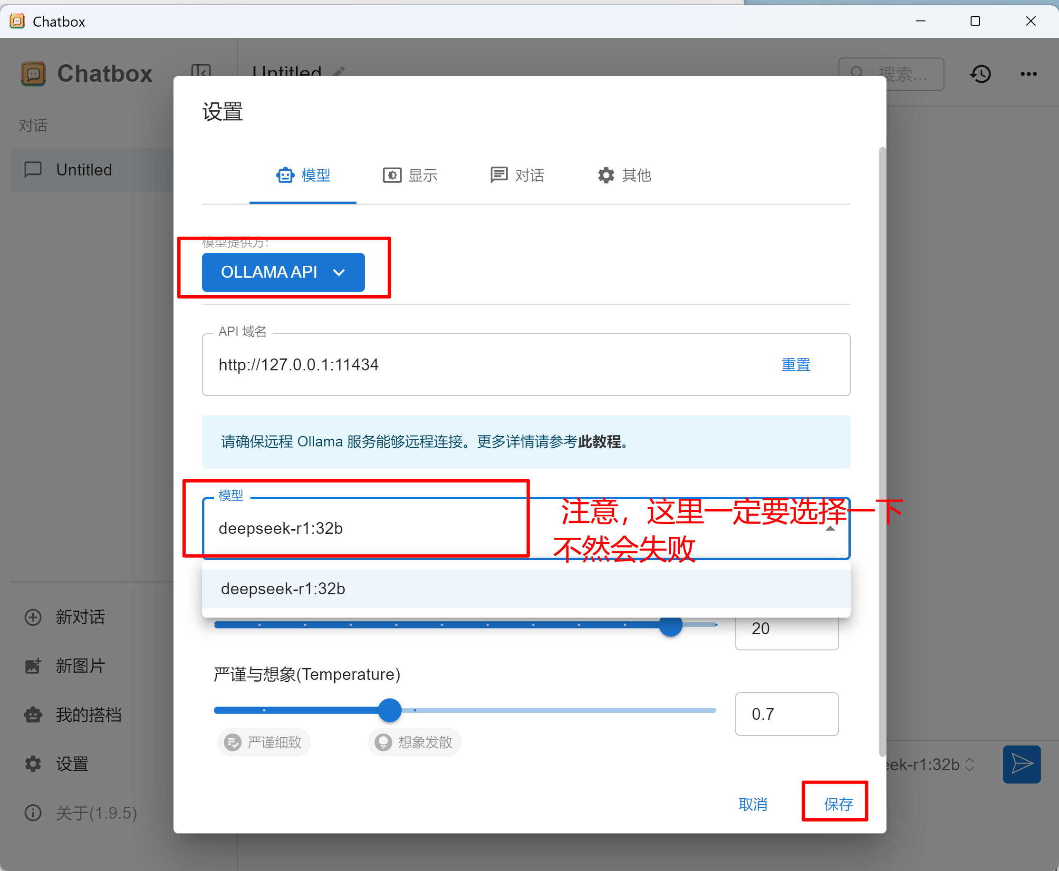Open the 其他 settings tab
1059x871 pixels.
(624, 175)
